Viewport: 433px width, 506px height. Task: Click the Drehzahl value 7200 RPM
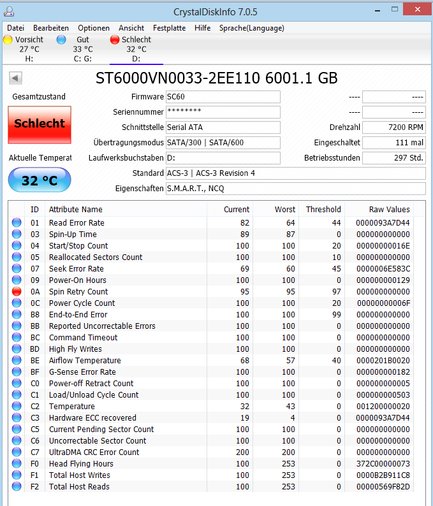[394, 127]
